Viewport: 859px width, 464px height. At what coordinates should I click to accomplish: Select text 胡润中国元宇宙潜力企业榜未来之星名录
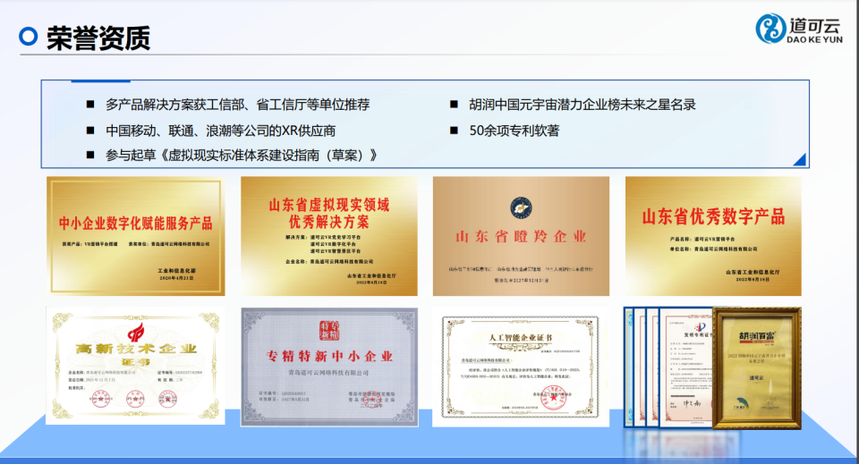(x=583, y=105)
